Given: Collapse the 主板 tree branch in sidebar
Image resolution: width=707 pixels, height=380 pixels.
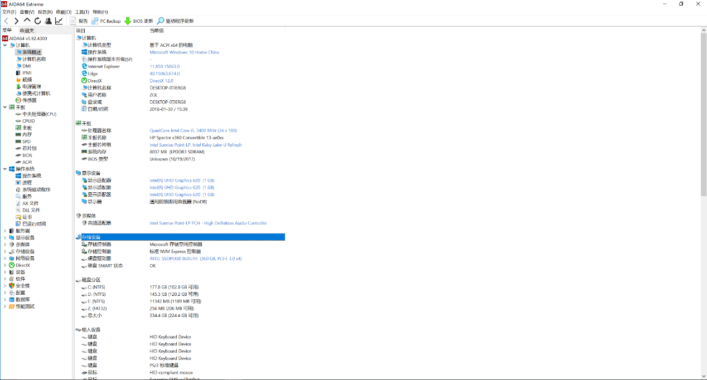Looking at the screenshot, I should coord(5,107).
